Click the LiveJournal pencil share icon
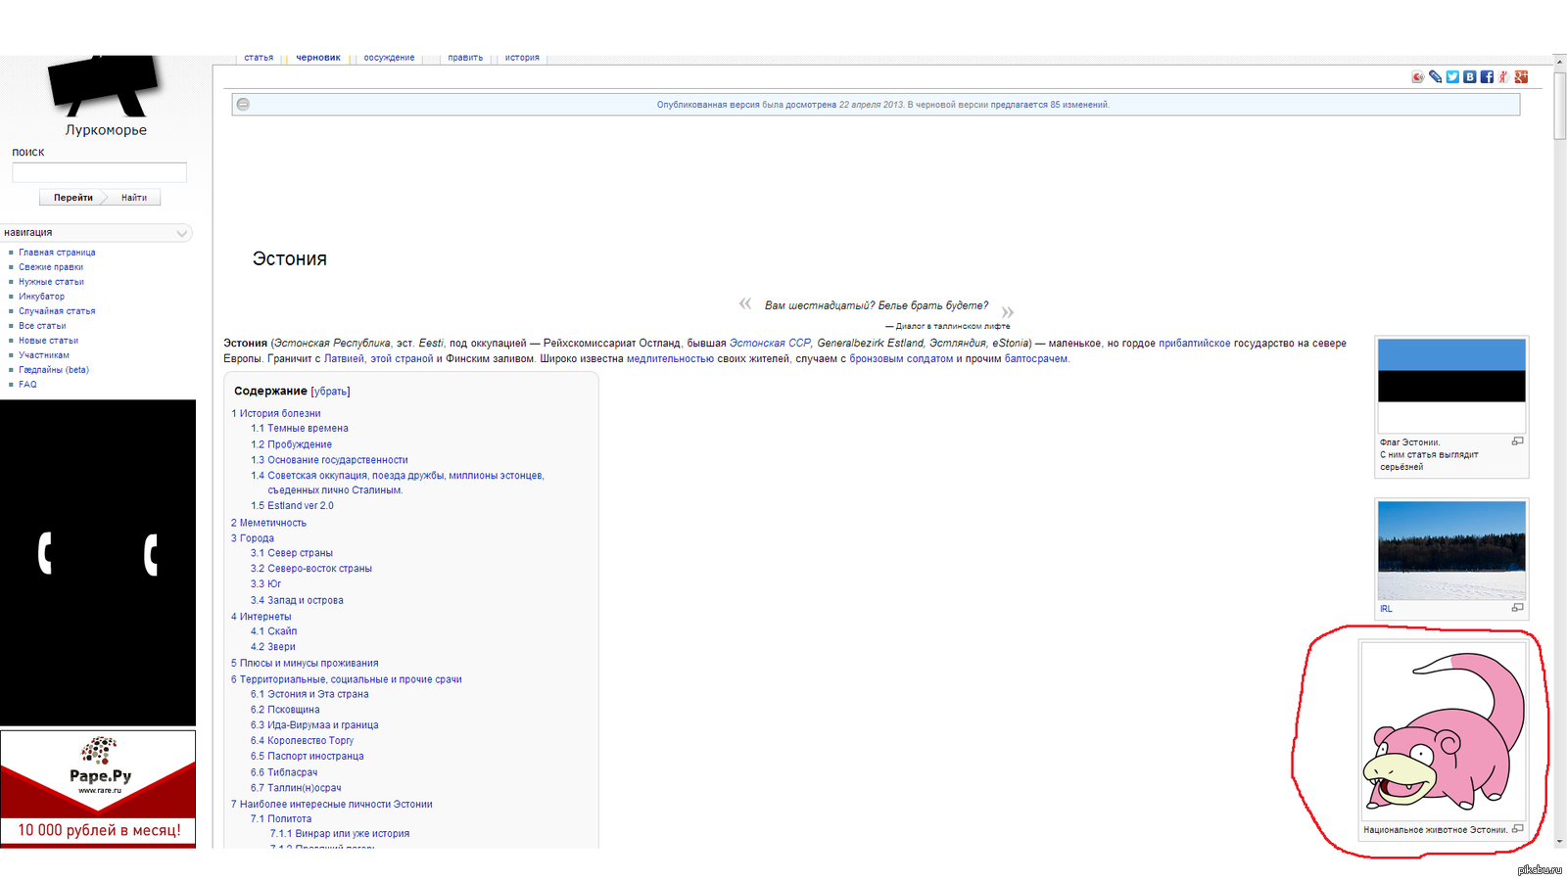 [1436, 77]
